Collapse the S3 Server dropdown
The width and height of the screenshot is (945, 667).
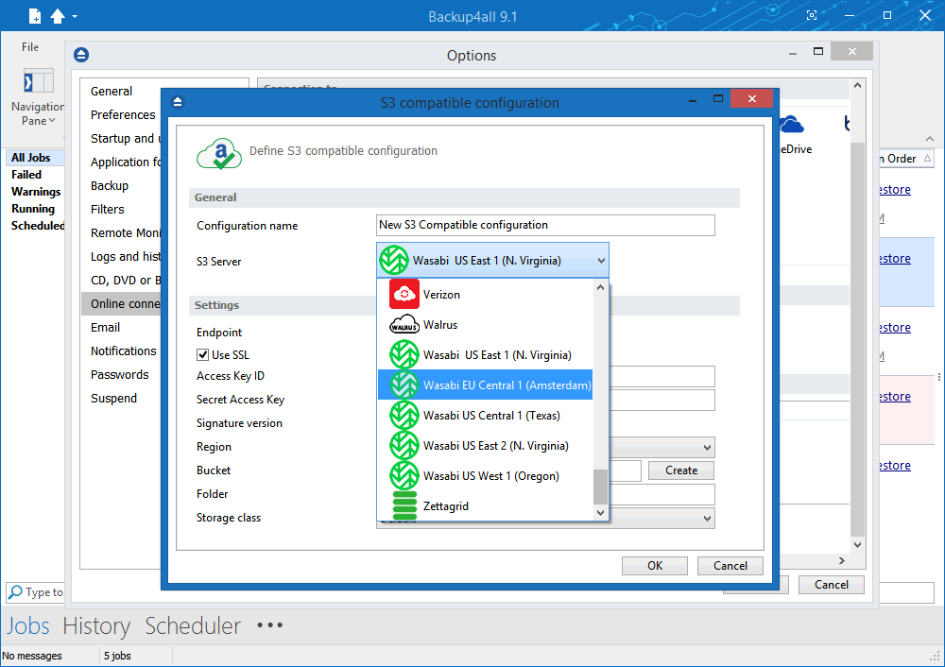601,261
